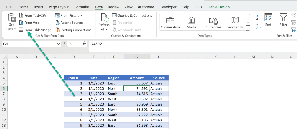Select cell with amount 80,969

[137, 104]
